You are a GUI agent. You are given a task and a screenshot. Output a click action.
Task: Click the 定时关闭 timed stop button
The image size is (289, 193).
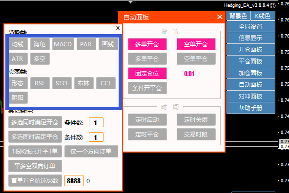point(196,119)
